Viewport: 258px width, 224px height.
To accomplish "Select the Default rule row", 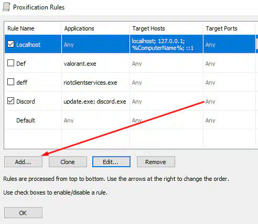I will [x=130, y=120].
